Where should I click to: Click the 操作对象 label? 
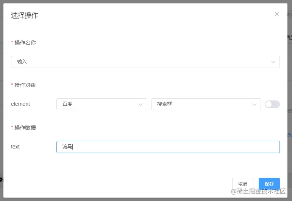pos(25,85)
